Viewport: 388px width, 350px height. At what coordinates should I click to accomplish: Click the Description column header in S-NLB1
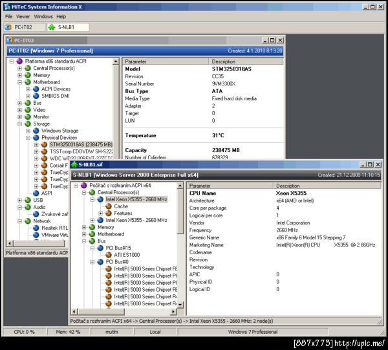tap(327, 186)
